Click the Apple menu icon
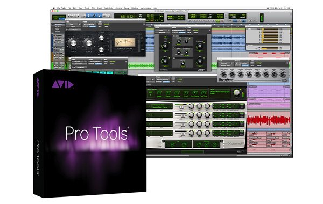323x204 pixels. point(54,8)
